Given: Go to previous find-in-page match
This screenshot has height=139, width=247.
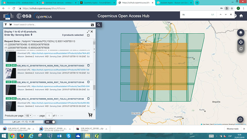Looking at the screenshot, I should (x=221, y=14).
